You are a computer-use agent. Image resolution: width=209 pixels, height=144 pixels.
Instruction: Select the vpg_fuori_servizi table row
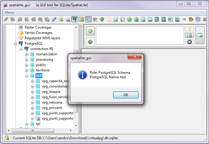click(x=55, y=97)
